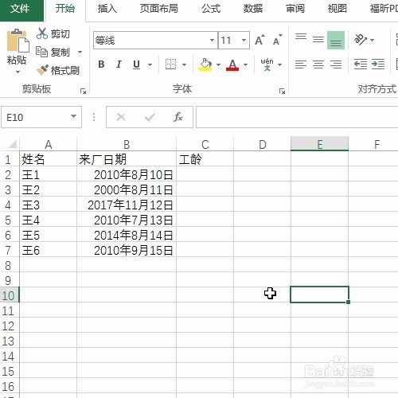Select column E header
Image resolution: width=398 pixels, height=398 pixels.
point(320,145)
